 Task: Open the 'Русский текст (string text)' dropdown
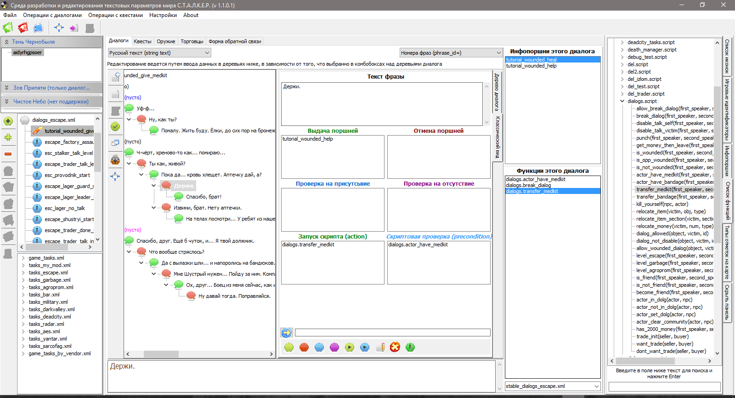[x=159, y=53]
